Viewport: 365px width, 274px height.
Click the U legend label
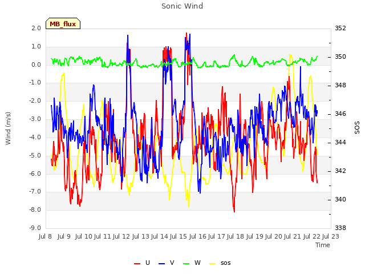click(x=148, y=263)
